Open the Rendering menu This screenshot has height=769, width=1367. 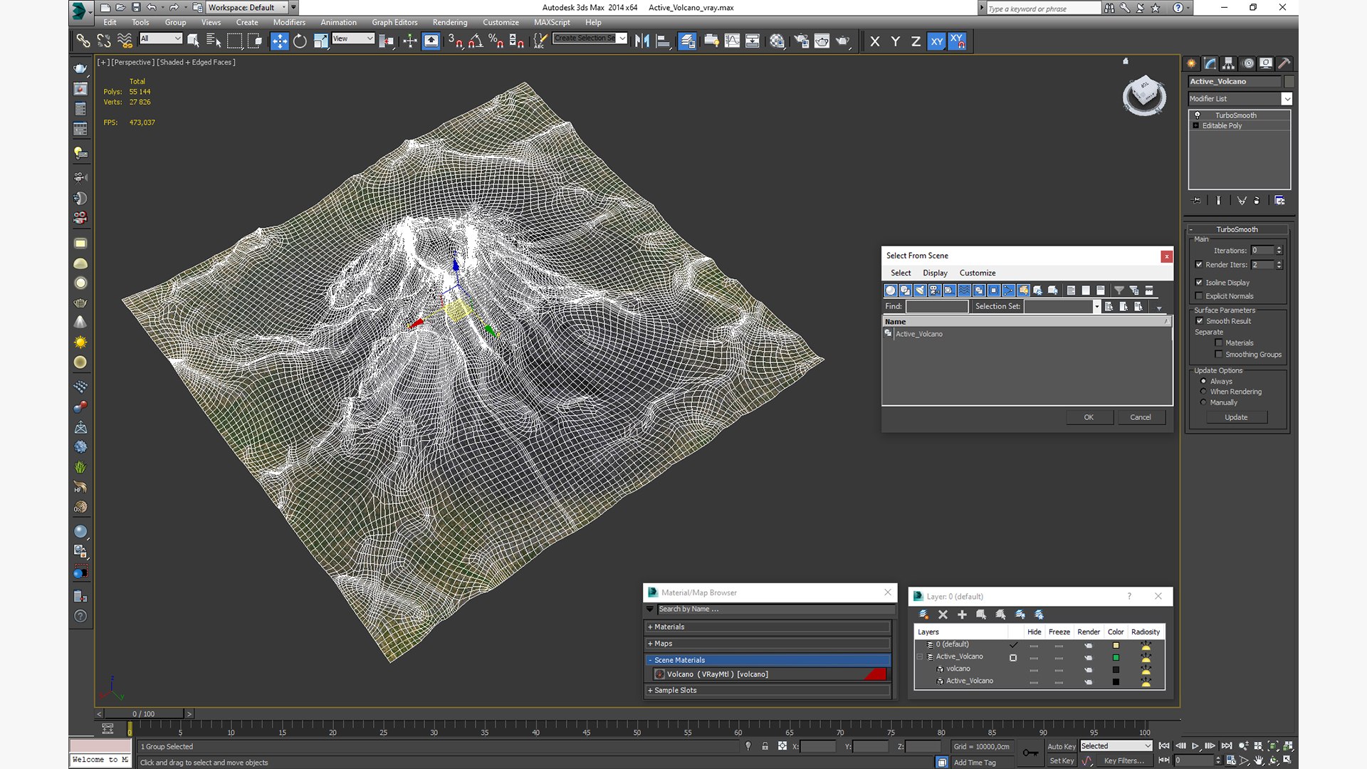(450, 22)
